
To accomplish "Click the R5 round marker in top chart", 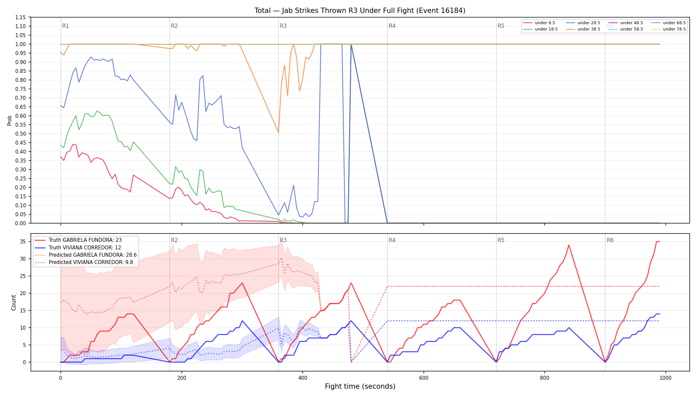I will pos(501,26).
